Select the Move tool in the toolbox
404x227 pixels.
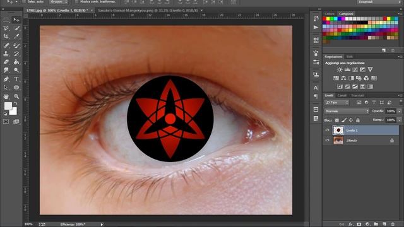coord(16,20)
